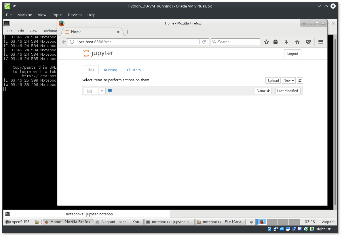Viewport: 342px width, 237px height.
Task: Click the VirtualBox keyboard capture down-arrow icon
Action: pyautogui.click(x=312, y=229)
